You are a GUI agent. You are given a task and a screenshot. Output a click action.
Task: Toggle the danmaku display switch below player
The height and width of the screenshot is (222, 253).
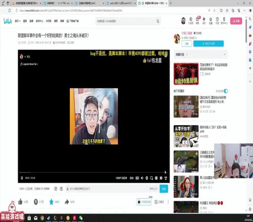[56, 189]
